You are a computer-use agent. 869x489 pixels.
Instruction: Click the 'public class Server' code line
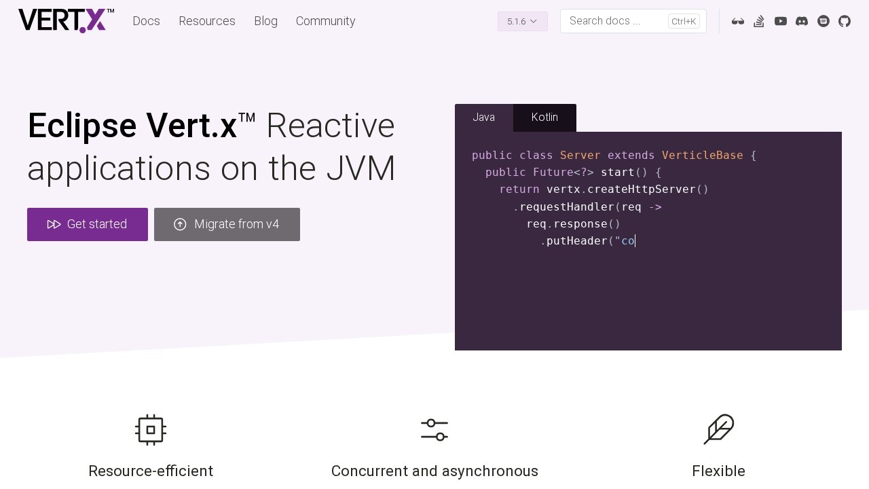[614, 156]
